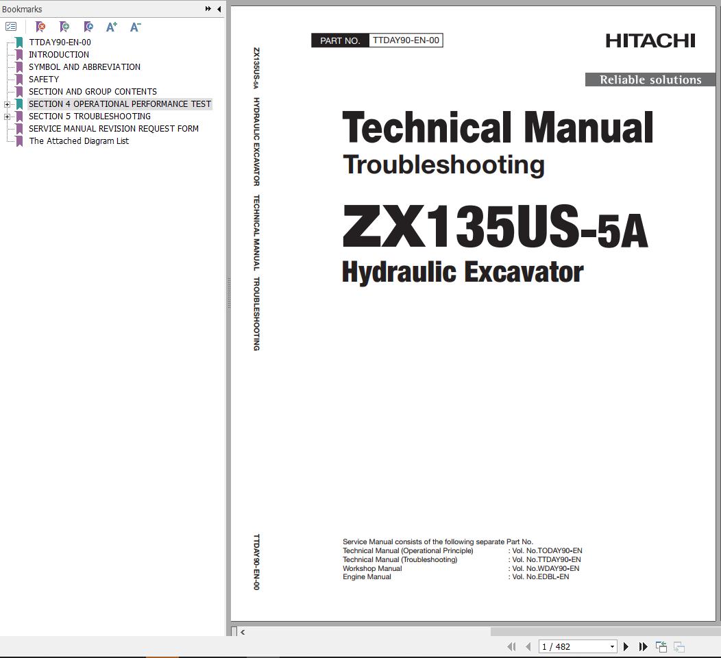The image size is (721, 658).
Task: Click the horizontal scrollbar left arrow
Action: pos(243,632)
